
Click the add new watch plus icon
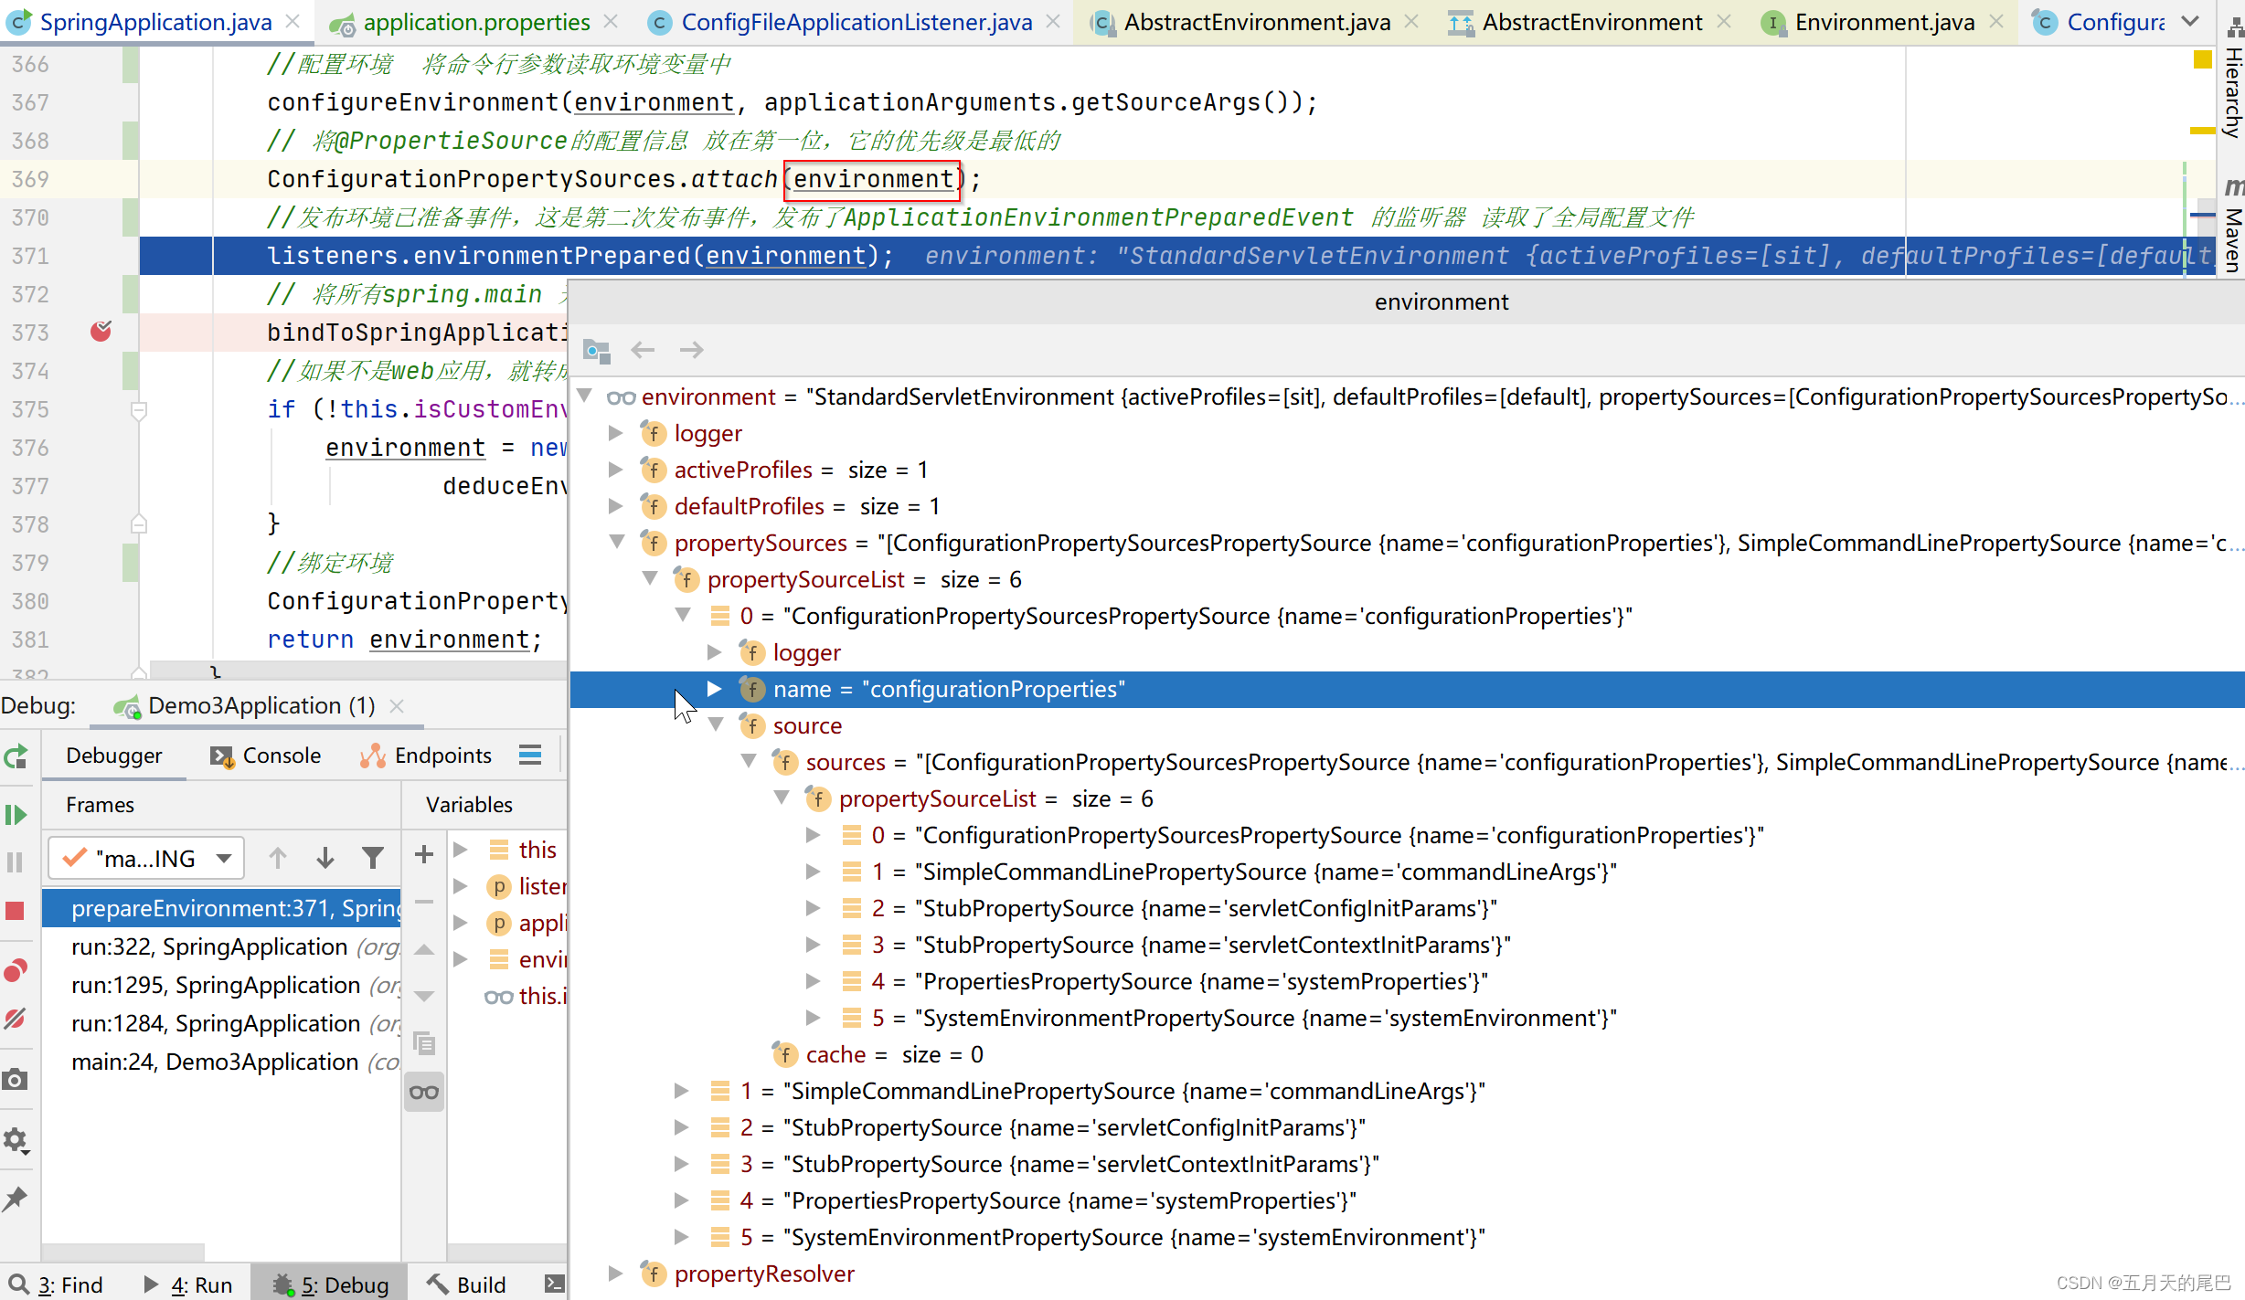423,854
